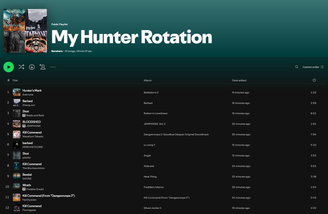
Task: Click the "19 minutes ago" date entry
Action: (241, 208)
